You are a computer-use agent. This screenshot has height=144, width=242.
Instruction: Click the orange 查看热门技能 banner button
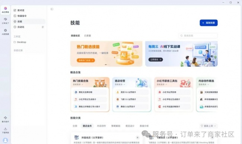pyautogui.click(x=86, y=60)
